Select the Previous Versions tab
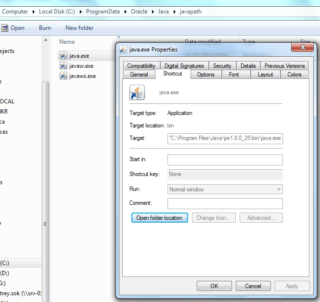The image size is (320, 302). pos(284,66)
